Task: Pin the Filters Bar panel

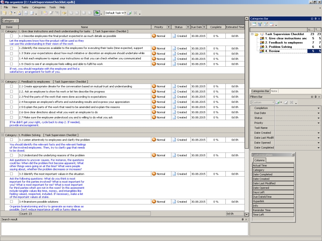Action: click(x=316, y=97)
